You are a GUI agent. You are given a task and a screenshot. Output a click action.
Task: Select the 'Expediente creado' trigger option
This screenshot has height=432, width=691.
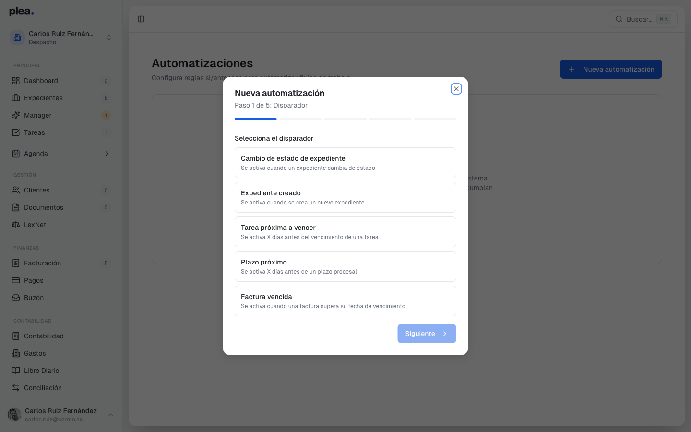click(345, 197)
